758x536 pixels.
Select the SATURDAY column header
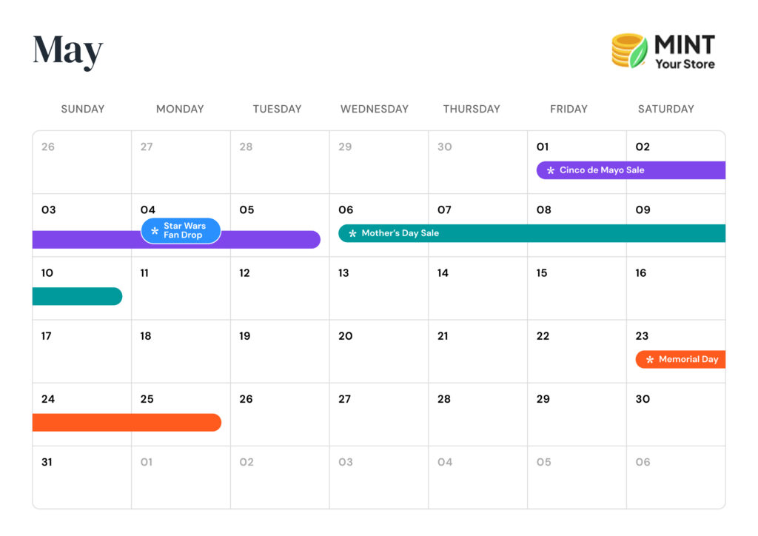coord(665,109)
